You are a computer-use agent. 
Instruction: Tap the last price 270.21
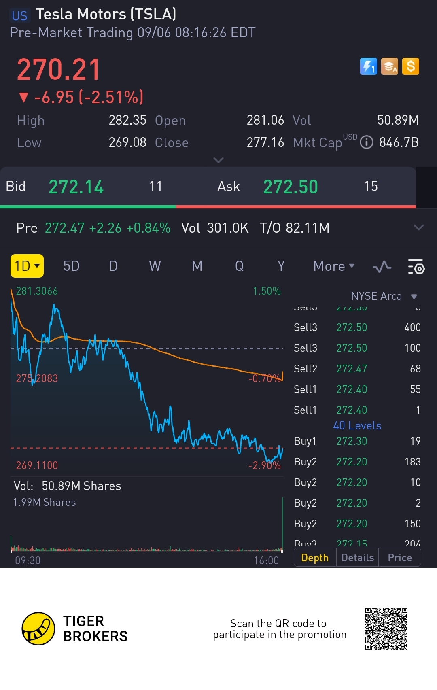(x=59, y=70)
